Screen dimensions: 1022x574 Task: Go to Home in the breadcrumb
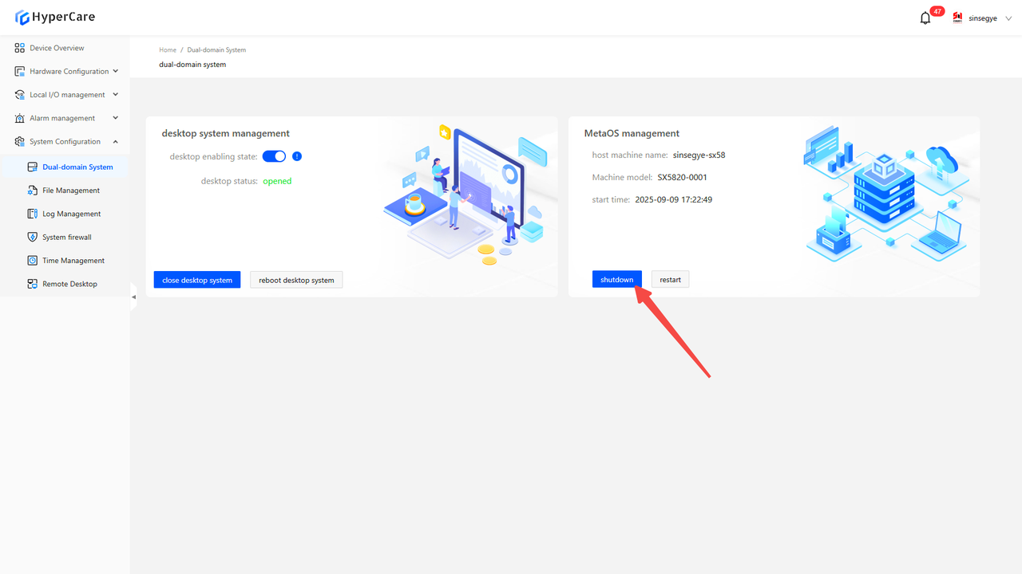click(x=168, y=50)
